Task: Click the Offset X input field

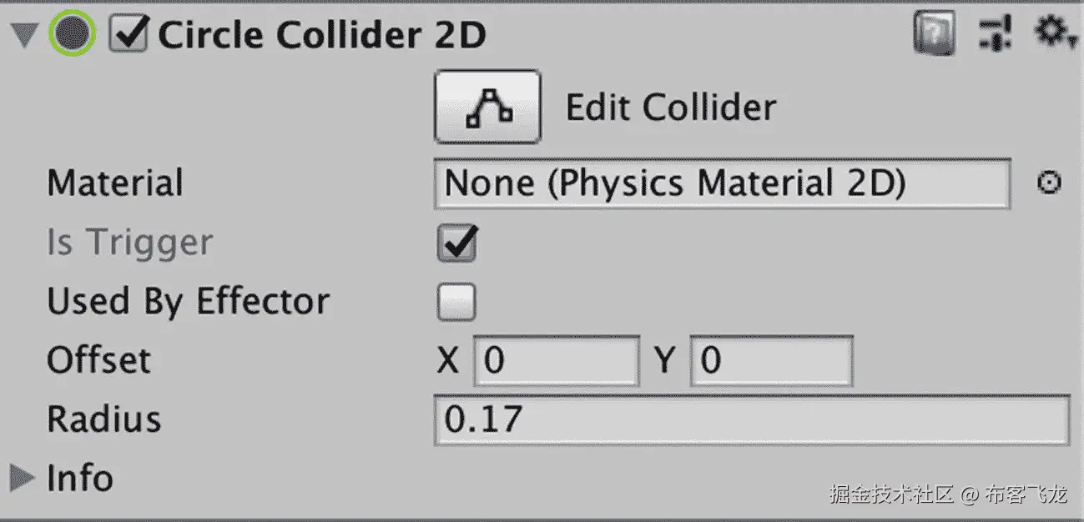Action: pyautogui.click(x=556, y=360)
